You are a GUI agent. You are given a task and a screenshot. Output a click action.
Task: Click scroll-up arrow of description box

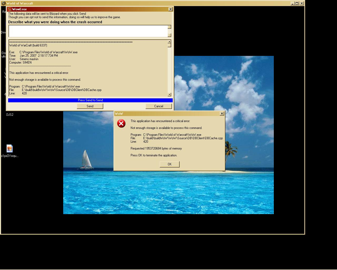click(170, 27)
